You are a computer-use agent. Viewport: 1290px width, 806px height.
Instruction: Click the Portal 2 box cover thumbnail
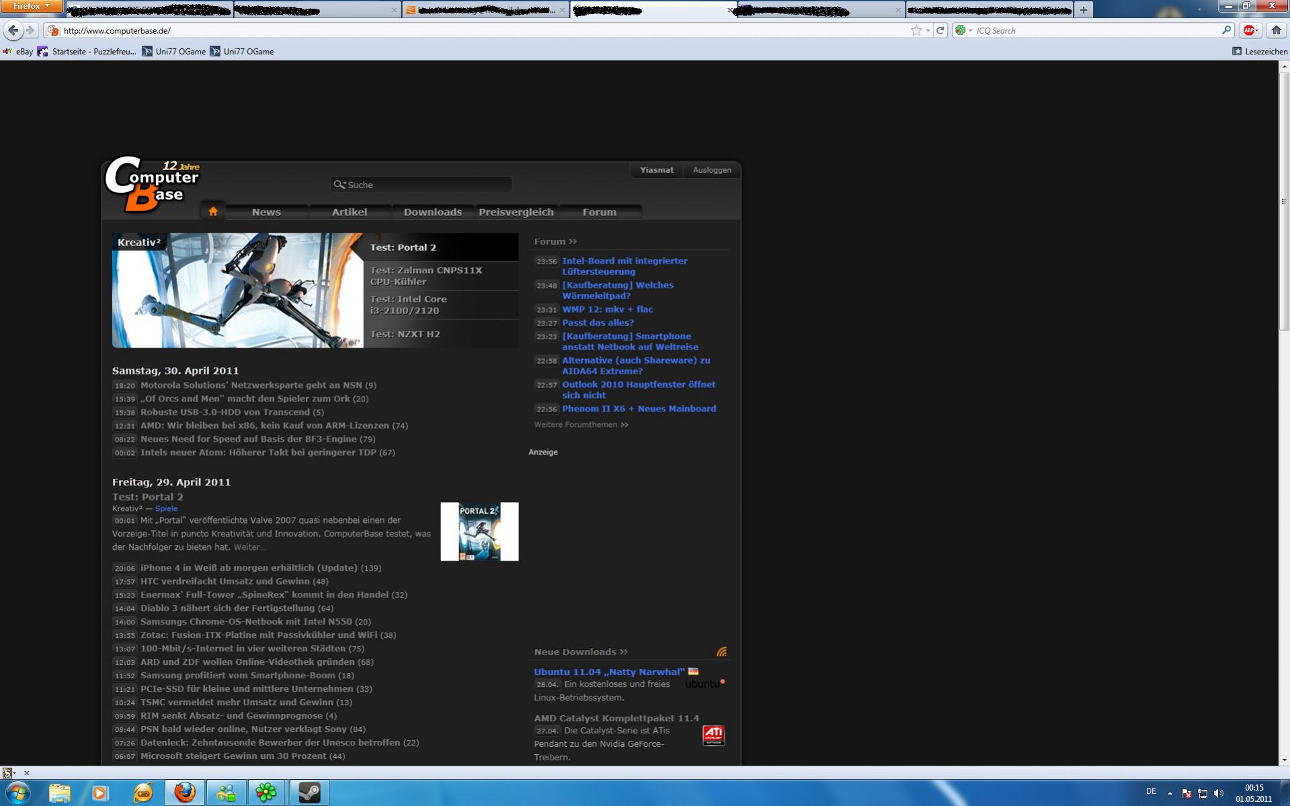[479, 531]
